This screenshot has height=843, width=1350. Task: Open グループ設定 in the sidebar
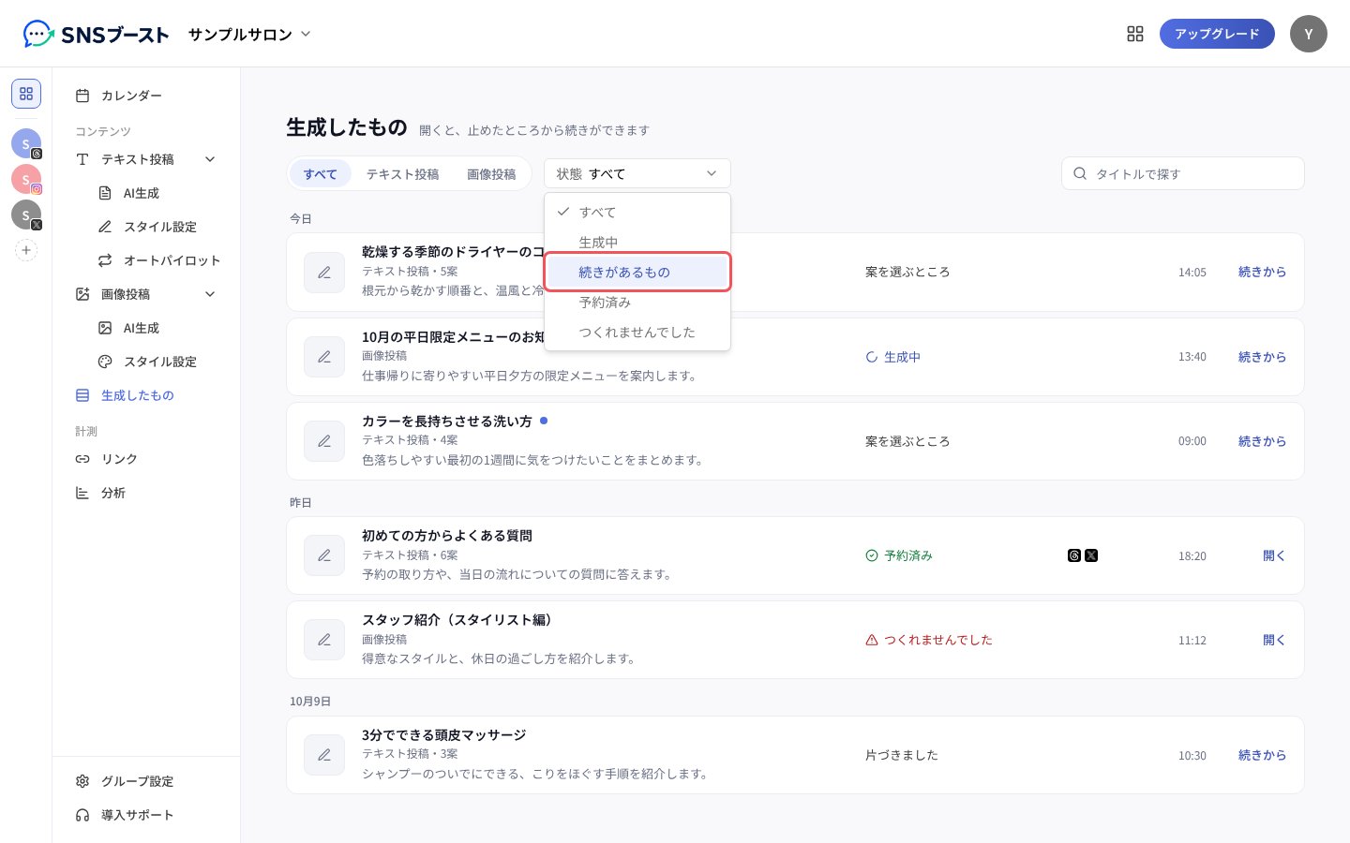pyautogui.click(x=146, y=781)
